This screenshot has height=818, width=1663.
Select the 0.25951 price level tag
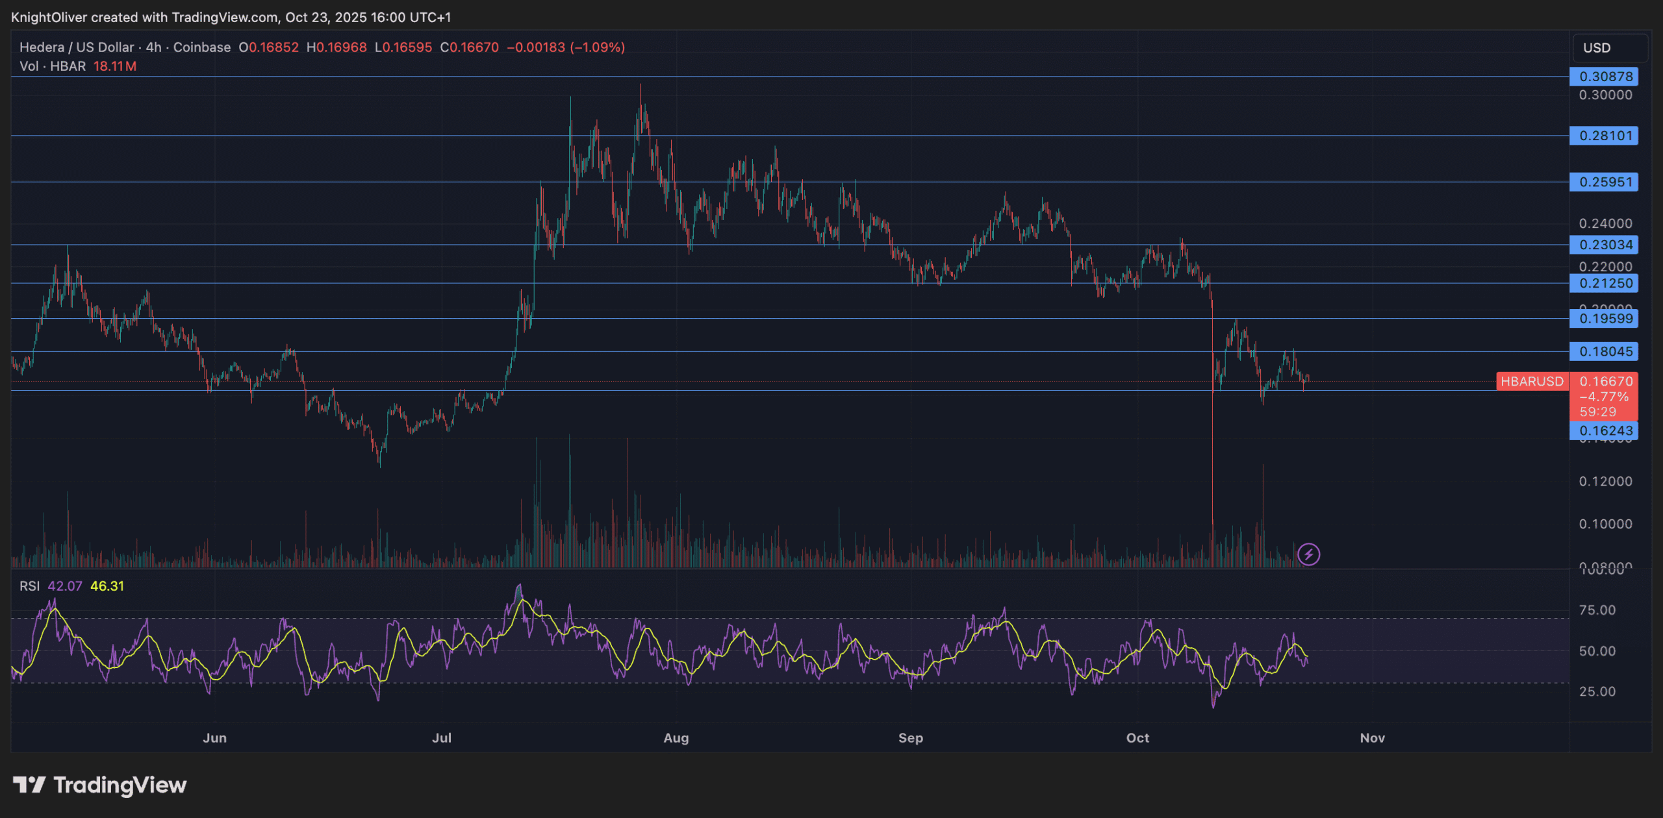tap(1603, 182)
